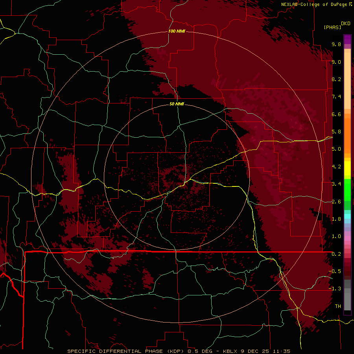354x354 pixels.
Task: Click the 6.6 value on the color scale
Action: pos(336,114)
